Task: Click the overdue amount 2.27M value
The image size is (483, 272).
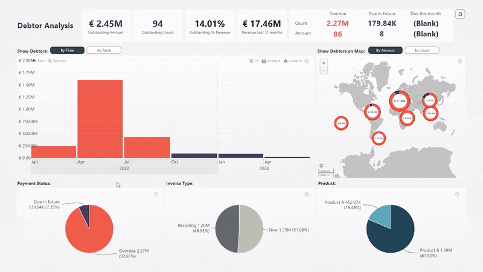Action: click(337, 24)
